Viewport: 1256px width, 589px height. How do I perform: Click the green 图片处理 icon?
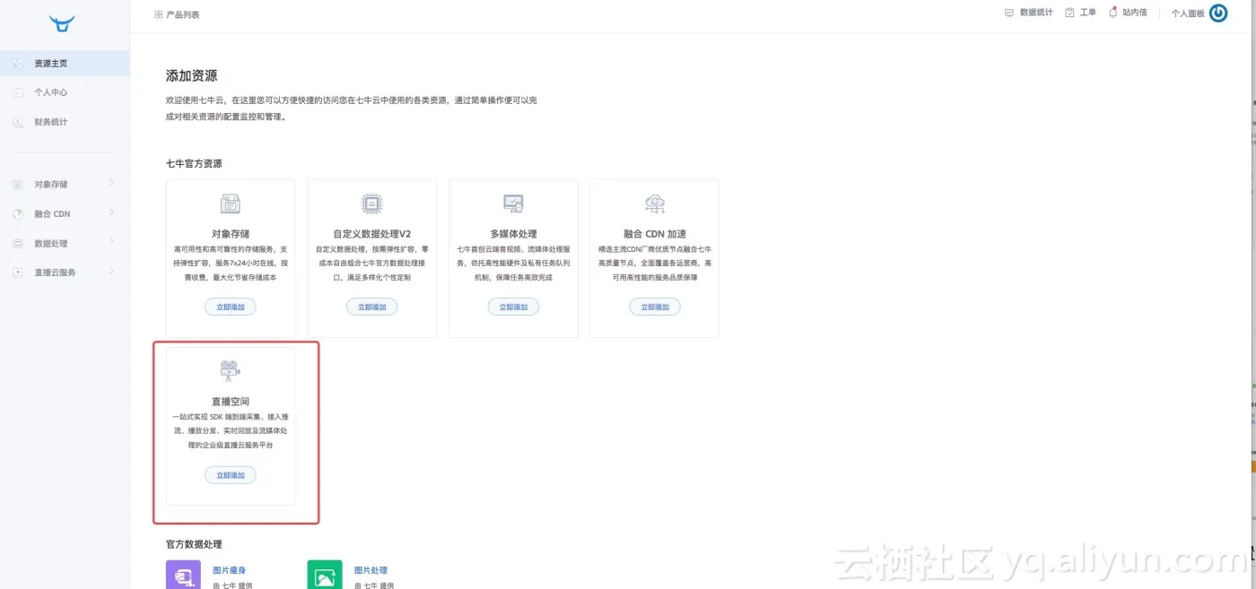click(x=325, y=575)
